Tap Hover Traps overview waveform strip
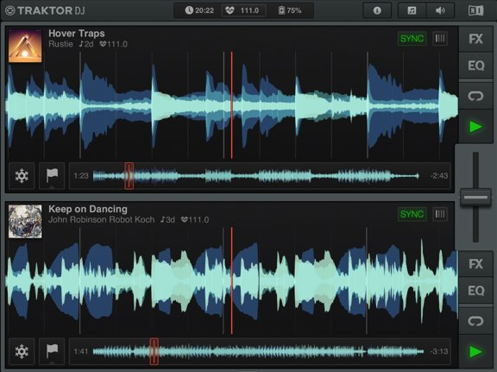The image size is (497, 372). coord(256,176)
